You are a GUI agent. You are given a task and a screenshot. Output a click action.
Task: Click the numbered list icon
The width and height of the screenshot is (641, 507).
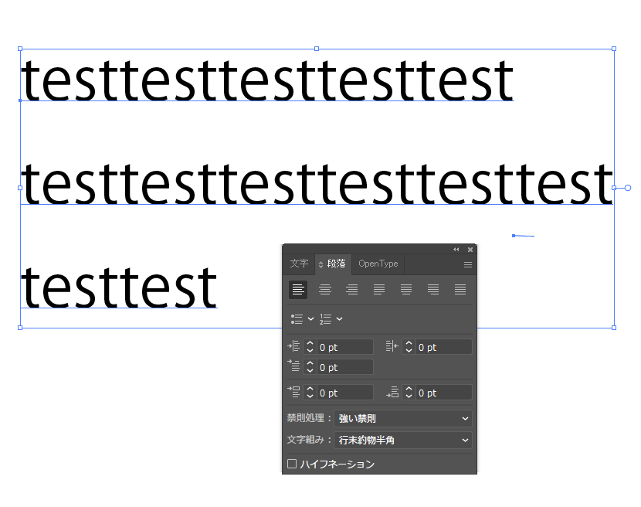coord(325,318)
